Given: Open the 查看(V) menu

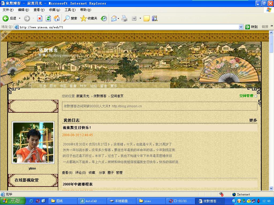Looking at the screenshot, I should click(39, 10).
